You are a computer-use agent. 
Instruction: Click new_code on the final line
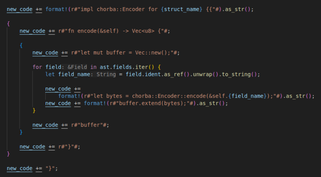click(x=19, y=169)
